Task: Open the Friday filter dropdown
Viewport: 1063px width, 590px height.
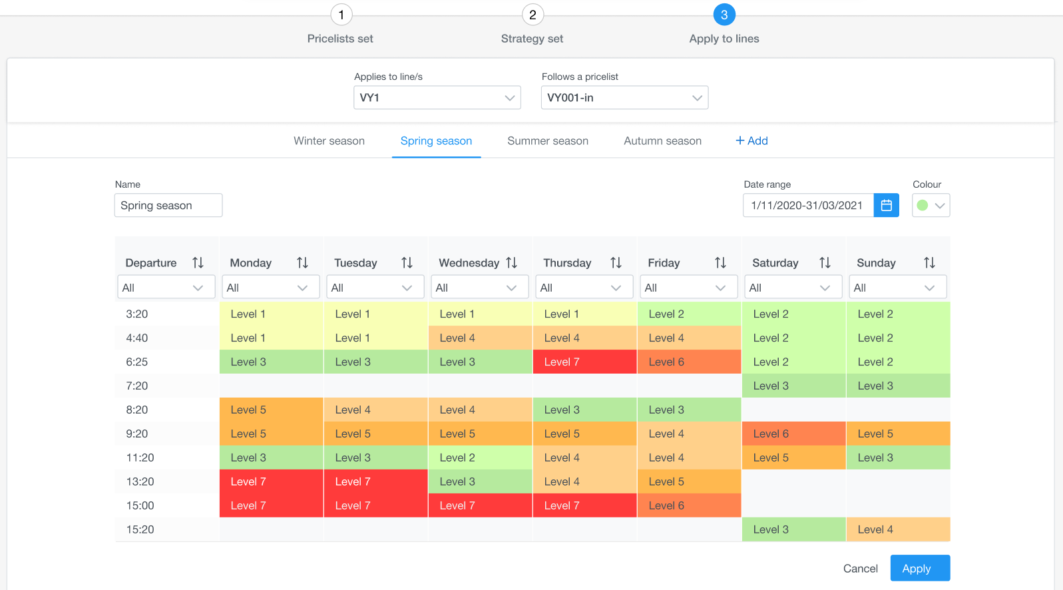Action: [689, 287]
